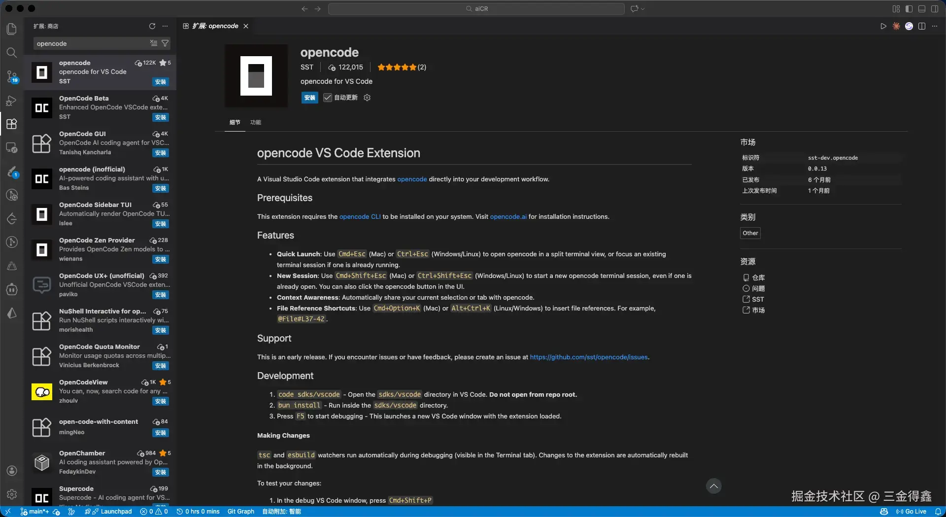946x517 pixels.
Task: Open the Claude orange starburst icon
Action: (896, 26)
